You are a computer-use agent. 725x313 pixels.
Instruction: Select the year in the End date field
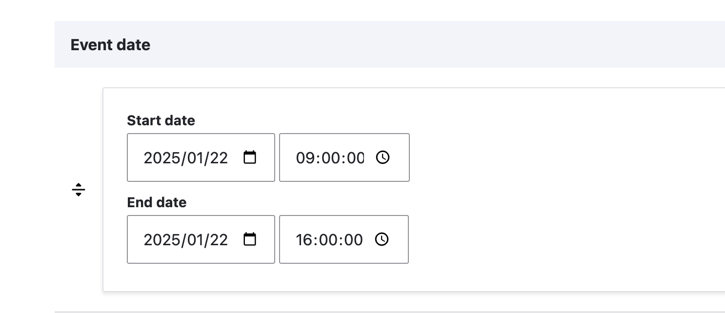coord(161,240)
